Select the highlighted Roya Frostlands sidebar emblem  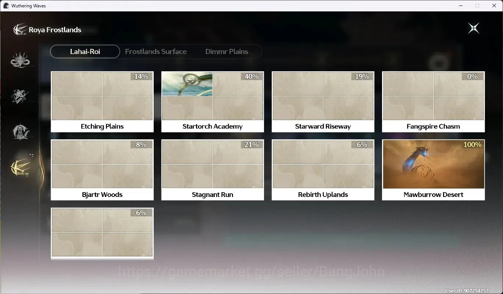point(21,168)
